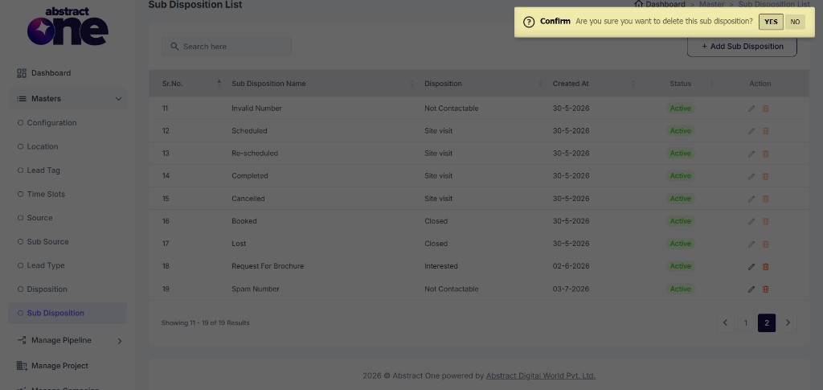The width and height of the screenshot is (823, 390).
Task: Expand Manage Pipeline chevron
Action: 119,341
